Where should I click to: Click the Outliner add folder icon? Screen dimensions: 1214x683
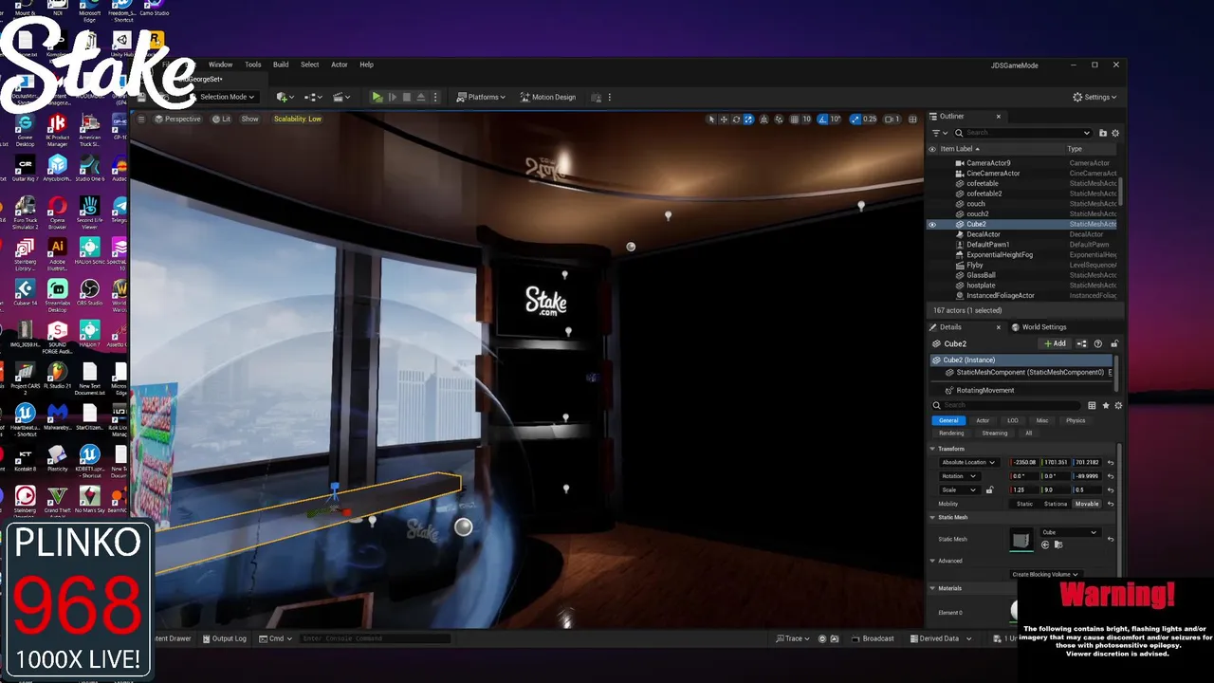(1102, 133)
